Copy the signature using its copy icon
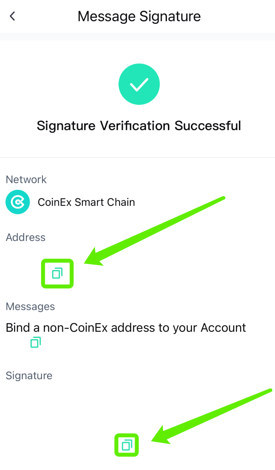The image size is (275, 470). point(127,444)
